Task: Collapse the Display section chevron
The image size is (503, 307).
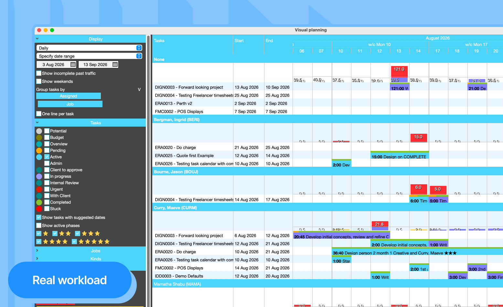Action: (x=37, y=39)
